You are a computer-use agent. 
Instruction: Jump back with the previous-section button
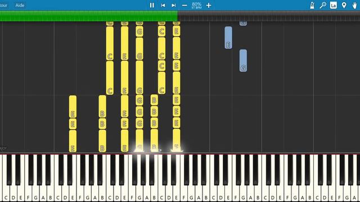pyautogui.click(x=163, y=5)
